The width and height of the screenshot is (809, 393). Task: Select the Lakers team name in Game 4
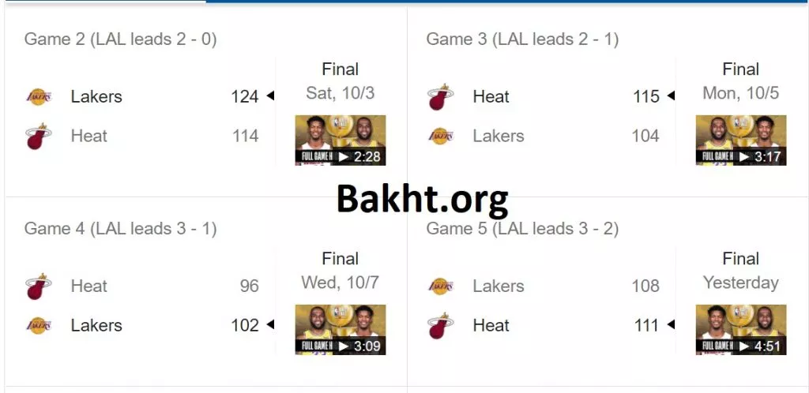[96, 325]
